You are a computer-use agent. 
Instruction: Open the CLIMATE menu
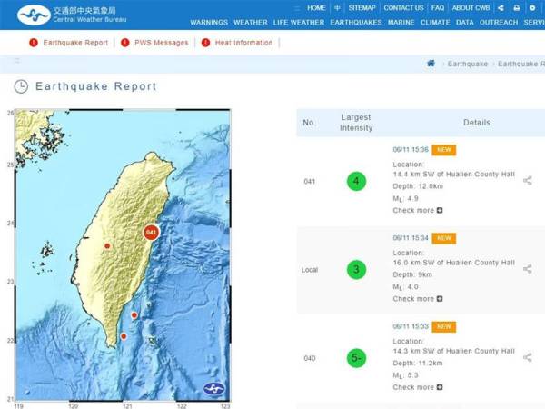click(435, 22)
